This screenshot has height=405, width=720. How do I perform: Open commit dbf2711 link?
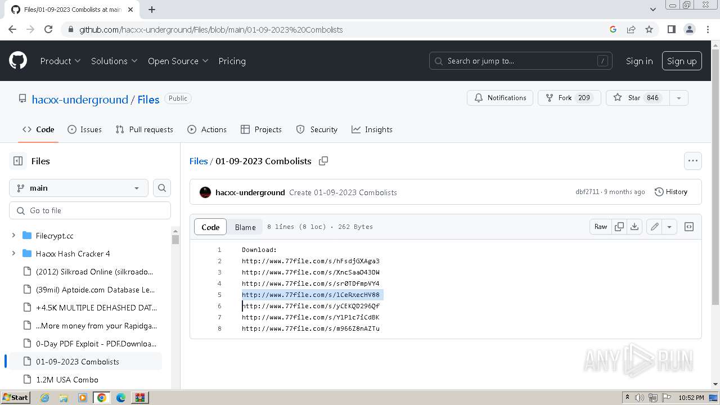click(x=587, y=192)
